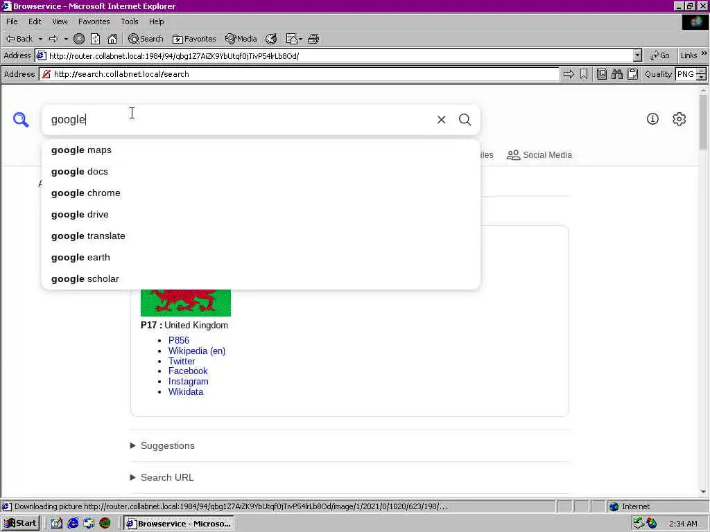
Task: Select suggestion google drive
Action: (261, 215)
